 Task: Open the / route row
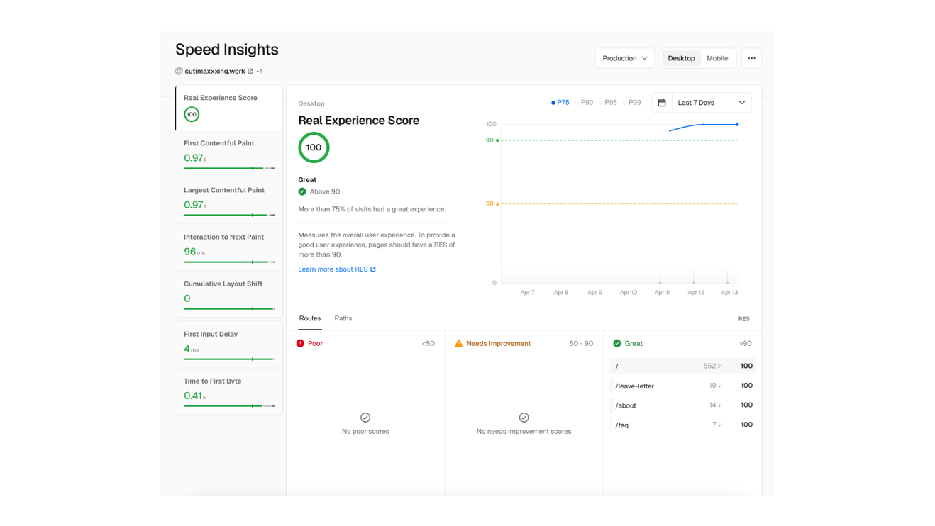pos(682,366)
